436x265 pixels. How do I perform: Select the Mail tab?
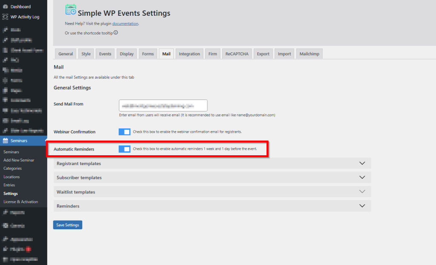[166, 54]
